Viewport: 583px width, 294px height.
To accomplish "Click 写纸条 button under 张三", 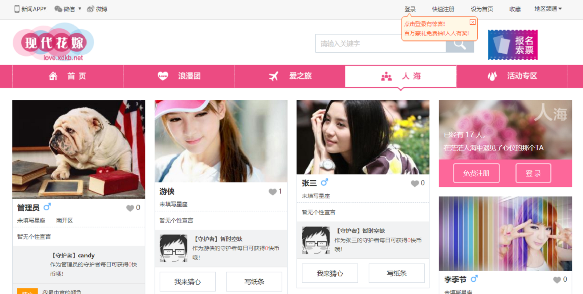I will 396,273.
